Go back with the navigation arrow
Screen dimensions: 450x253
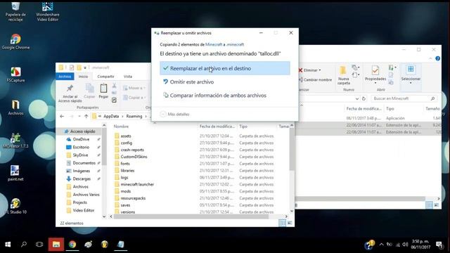(x=62, y=116)
